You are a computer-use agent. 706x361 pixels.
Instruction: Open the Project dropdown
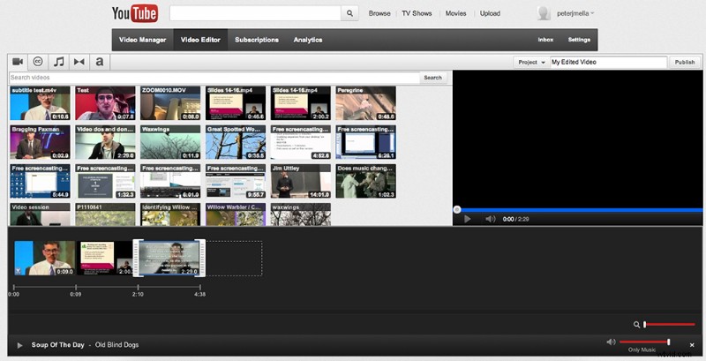(531, 62)
